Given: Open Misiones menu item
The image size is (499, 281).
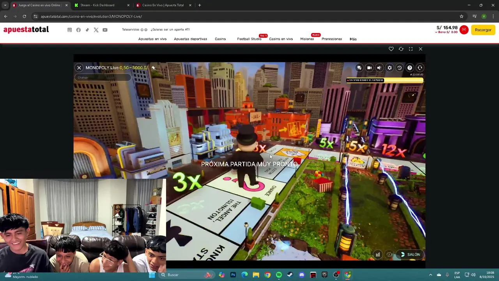Looking at the screenshot, I should pyautogui.click(x=307, y=39).
